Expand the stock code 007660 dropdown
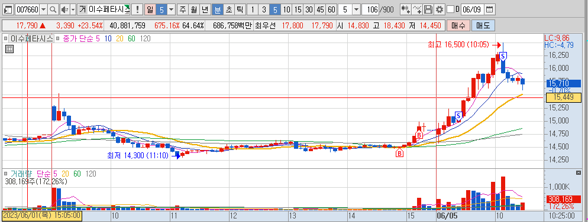 44,9
